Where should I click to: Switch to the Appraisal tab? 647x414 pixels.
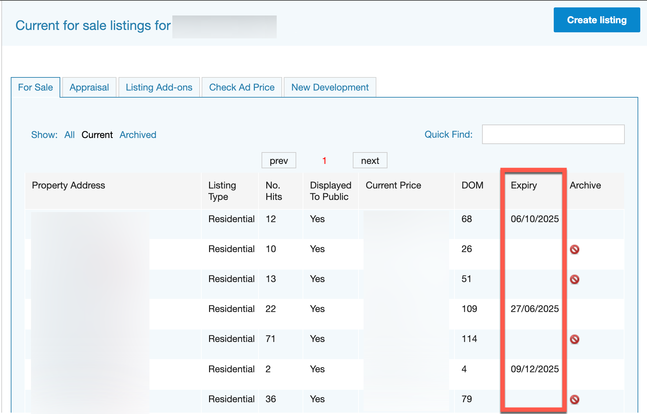pos(89,87)
